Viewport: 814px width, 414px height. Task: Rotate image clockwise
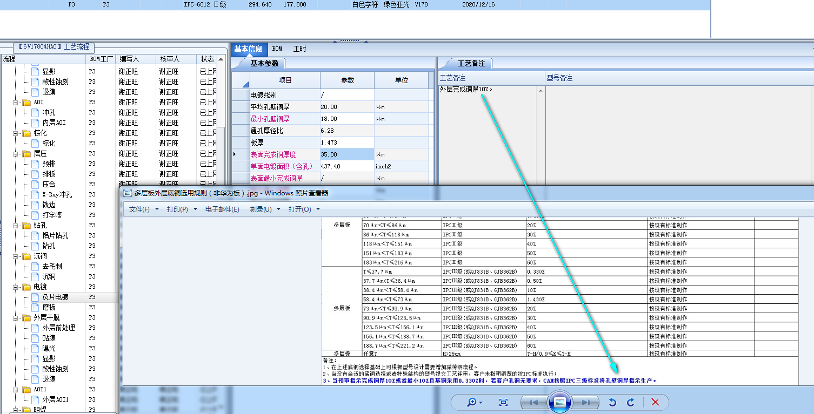click(x=631, y=402)
